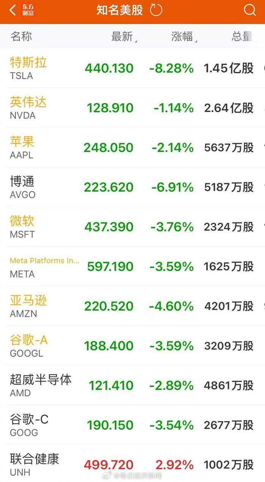Tap the search magnifier icon
Viewport: 265px width, 482px height.
pyautogui.click(x=250, y=11)
